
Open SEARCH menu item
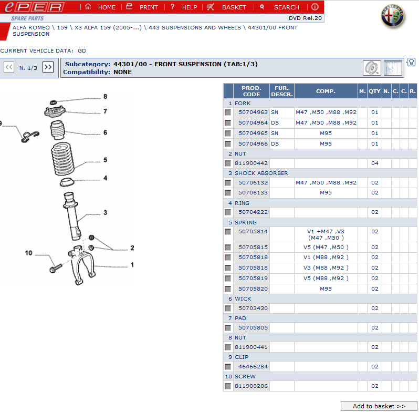tap(287, 7)
